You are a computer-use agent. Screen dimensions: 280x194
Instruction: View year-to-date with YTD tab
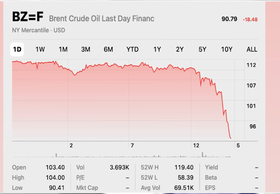coord(133,50)
